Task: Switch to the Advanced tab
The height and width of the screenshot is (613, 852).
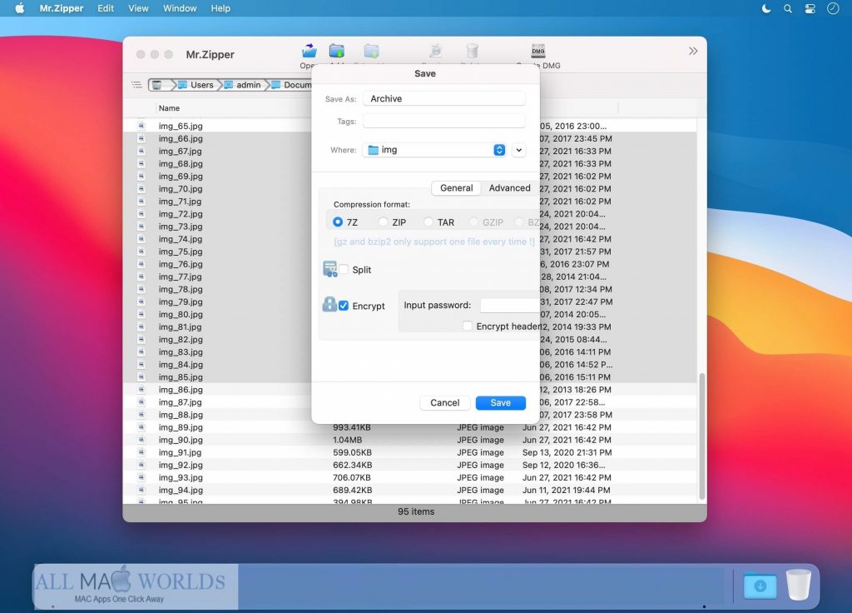Action: click(x=509, y=187)
